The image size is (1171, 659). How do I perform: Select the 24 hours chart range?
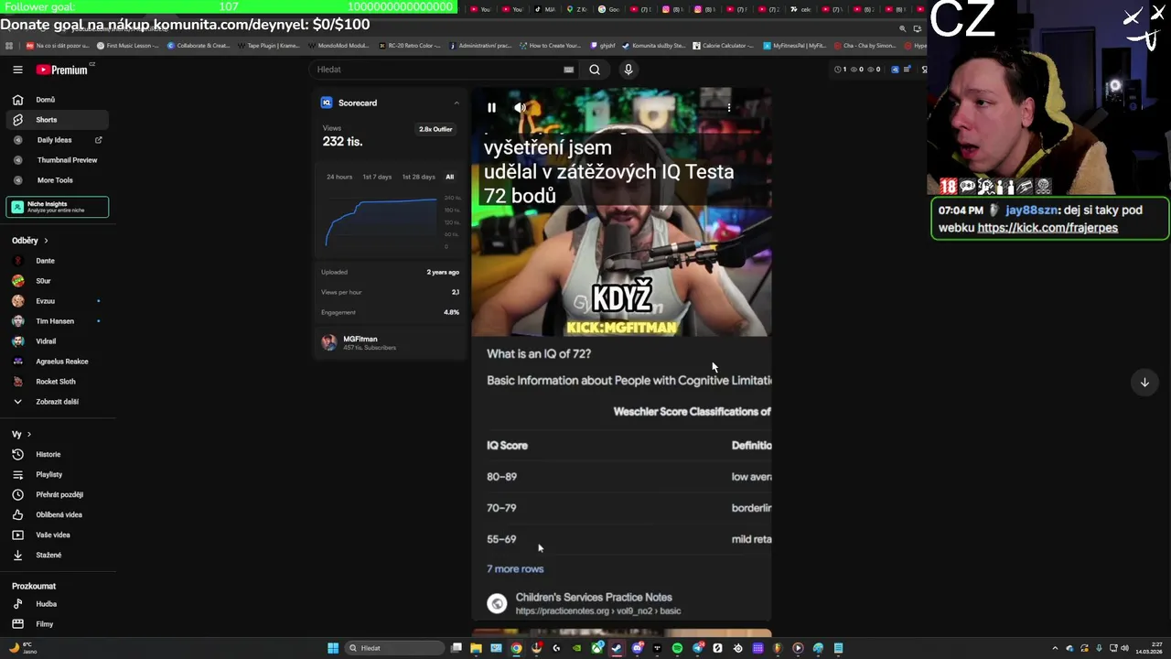tap(339, 177)
